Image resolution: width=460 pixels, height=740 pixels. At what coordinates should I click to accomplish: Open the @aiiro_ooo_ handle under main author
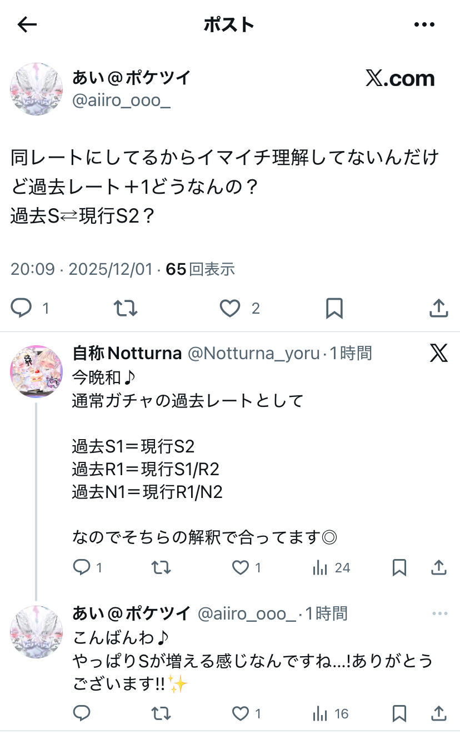121,100
